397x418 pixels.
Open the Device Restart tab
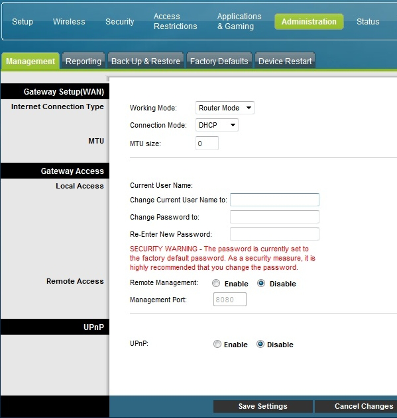[x=285, y=61]
